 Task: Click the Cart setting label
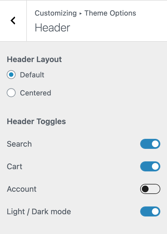(x=14, y=166)
